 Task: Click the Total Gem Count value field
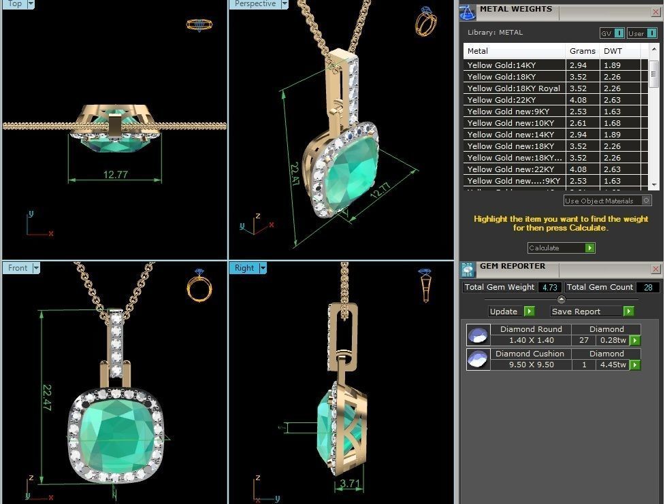tap(647, 288)
